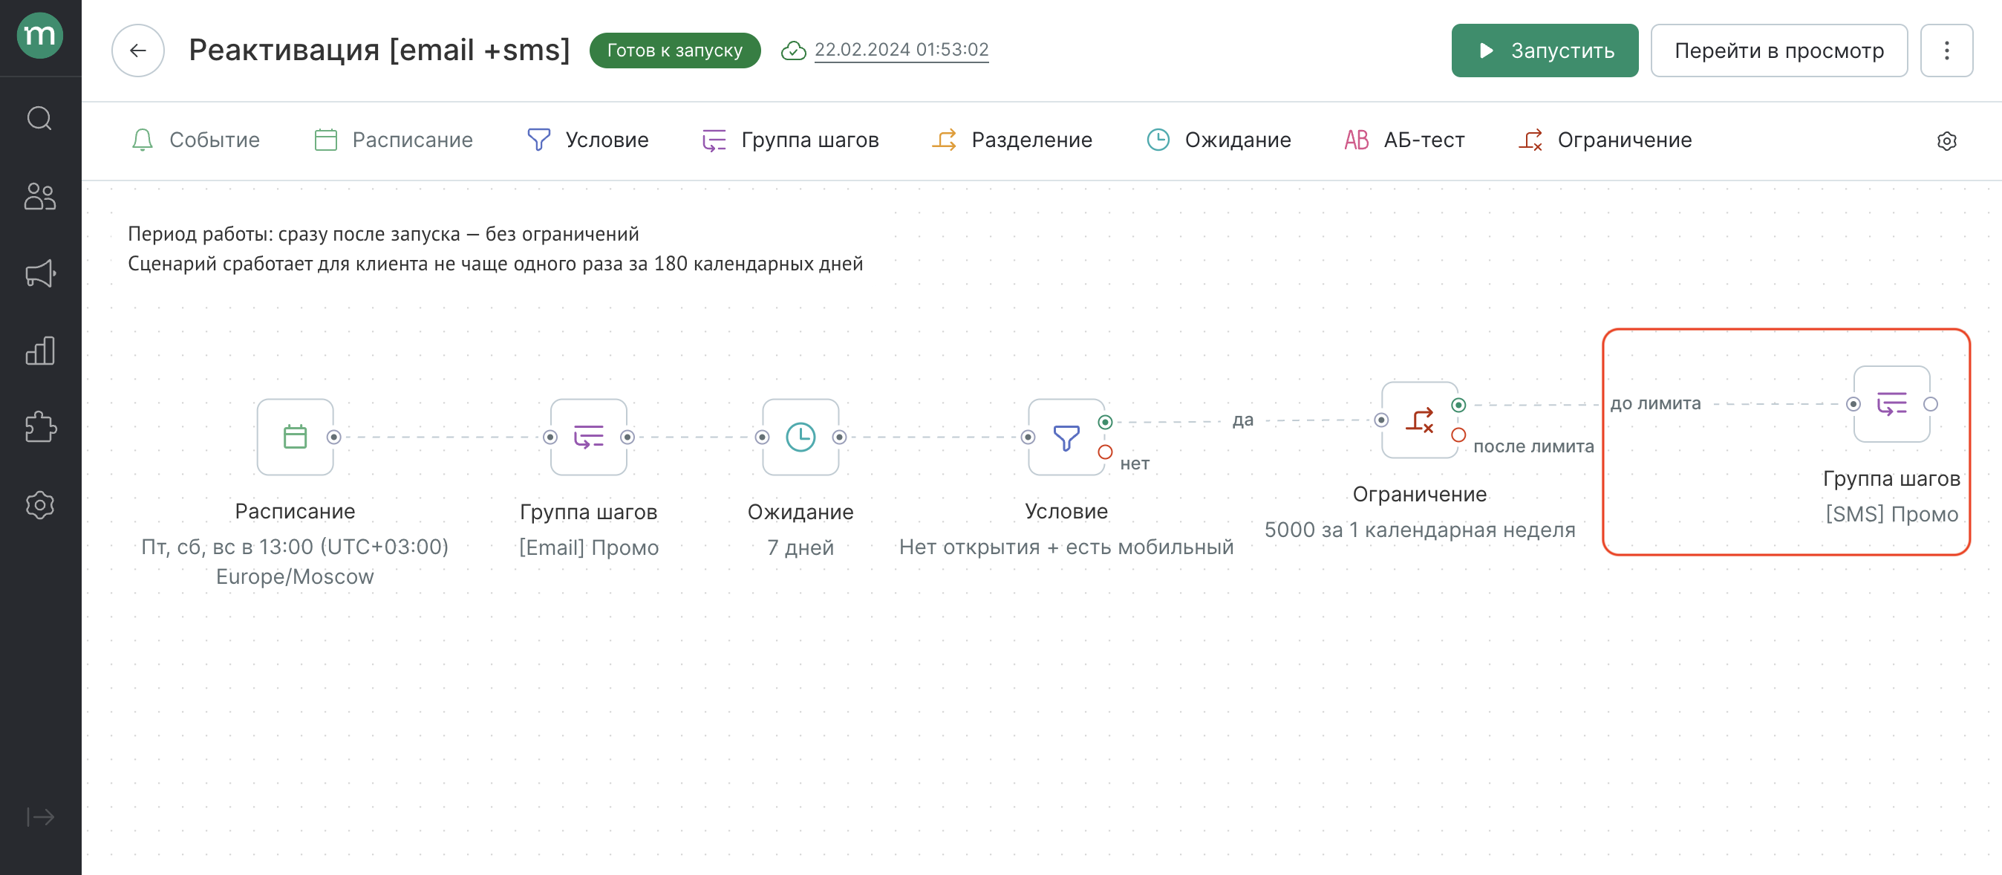The image size is (2002, 875).
Task: Click the condition node input connector
Action: 1028,437
